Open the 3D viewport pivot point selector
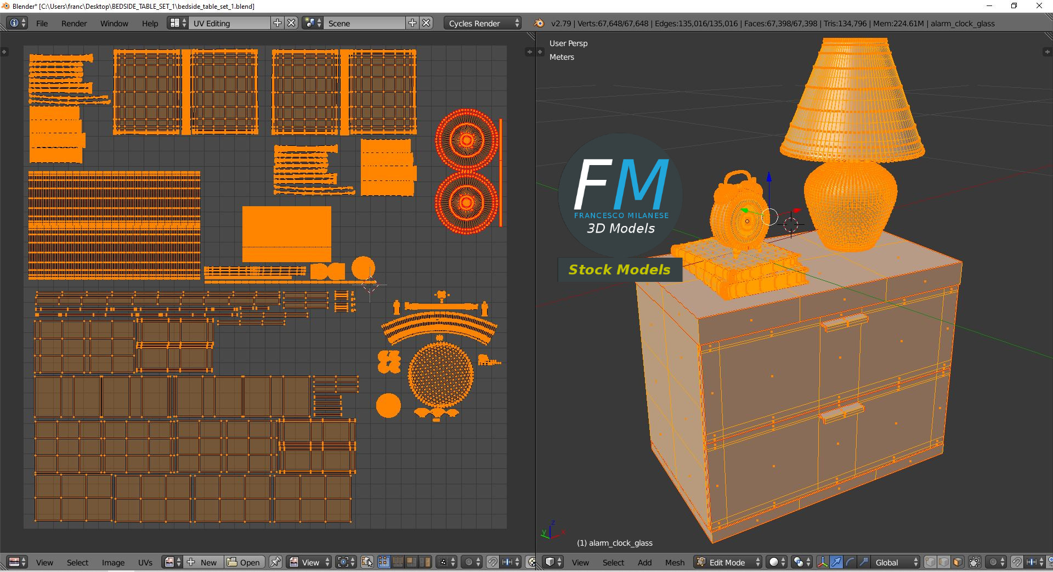Screen dimensions: 1053x572 (801, 562)
